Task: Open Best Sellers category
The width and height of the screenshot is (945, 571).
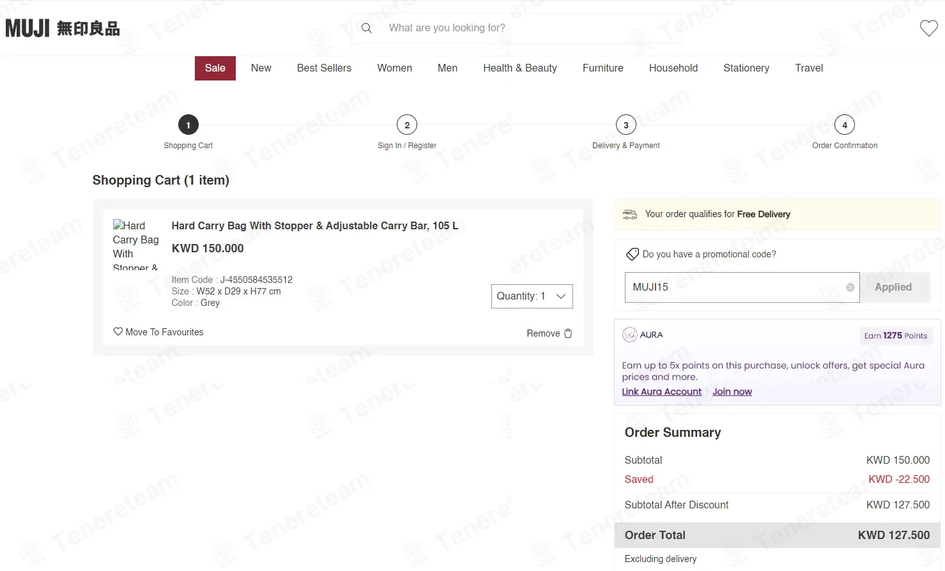Action: (324, 68)
